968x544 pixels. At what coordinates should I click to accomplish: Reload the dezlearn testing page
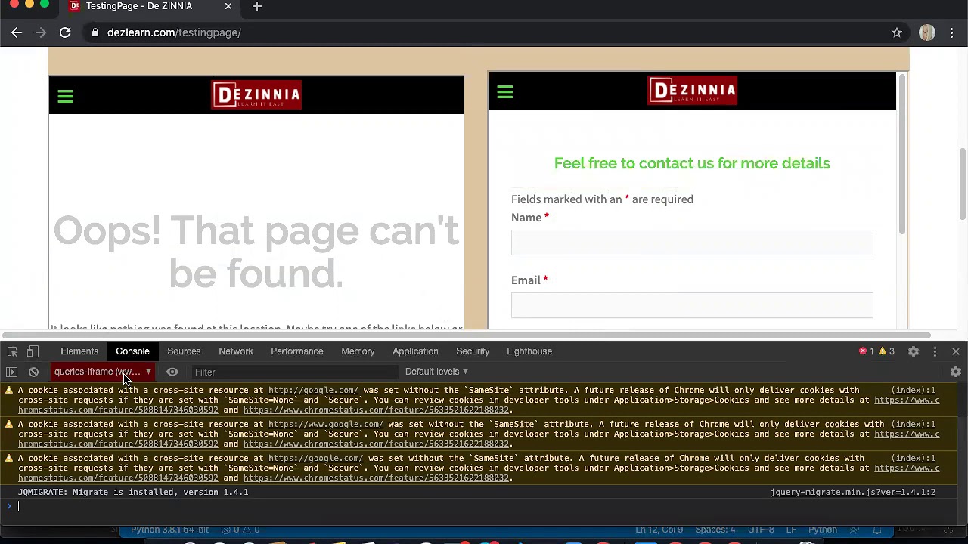click(x=65, y=32)
